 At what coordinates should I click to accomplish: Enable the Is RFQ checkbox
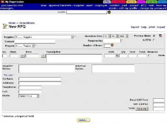pyautogui.click(x=154, y=40)
